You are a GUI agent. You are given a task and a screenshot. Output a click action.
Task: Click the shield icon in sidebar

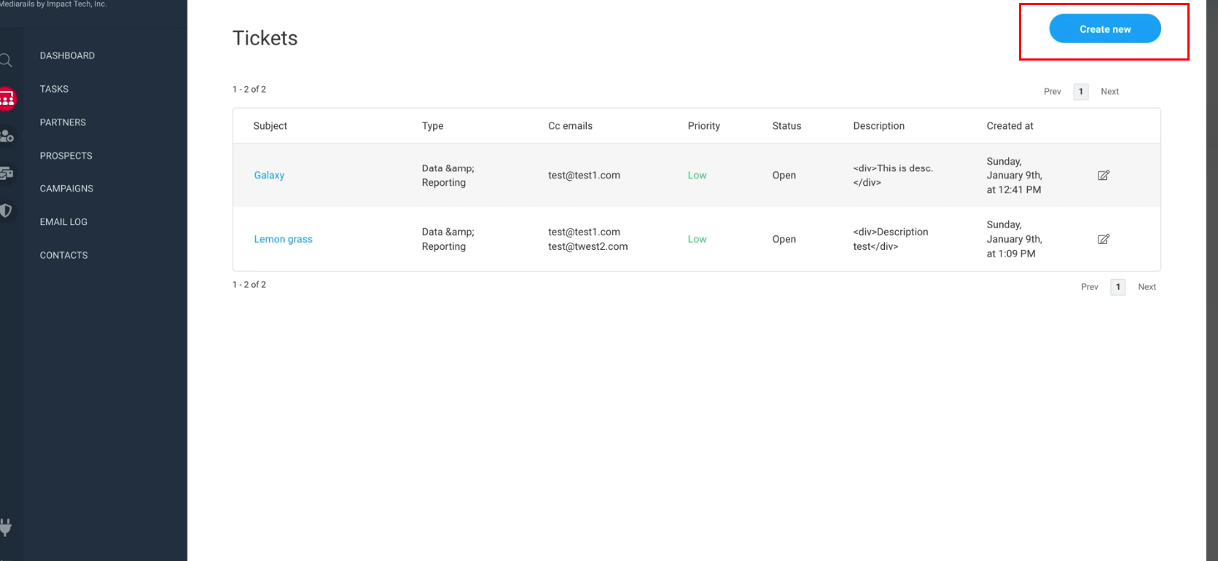6,211
